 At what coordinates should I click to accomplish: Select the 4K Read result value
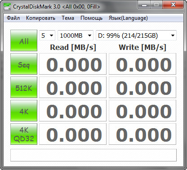pyautogui.click(x=73, y=111)
